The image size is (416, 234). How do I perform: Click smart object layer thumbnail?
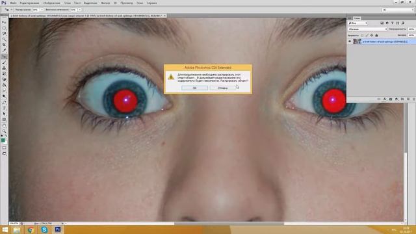(357, 42)
